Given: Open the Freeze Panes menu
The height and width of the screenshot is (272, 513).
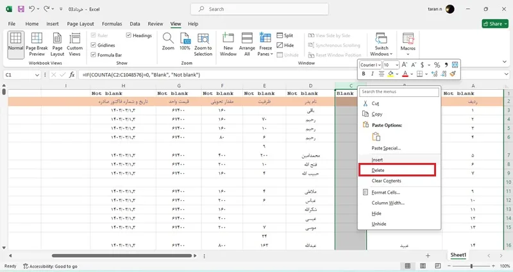Looking at the screenshot, I should [x=265, y=44].
